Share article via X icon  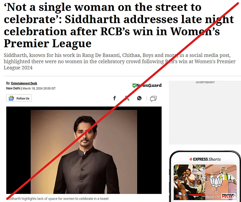pos(127,98)
